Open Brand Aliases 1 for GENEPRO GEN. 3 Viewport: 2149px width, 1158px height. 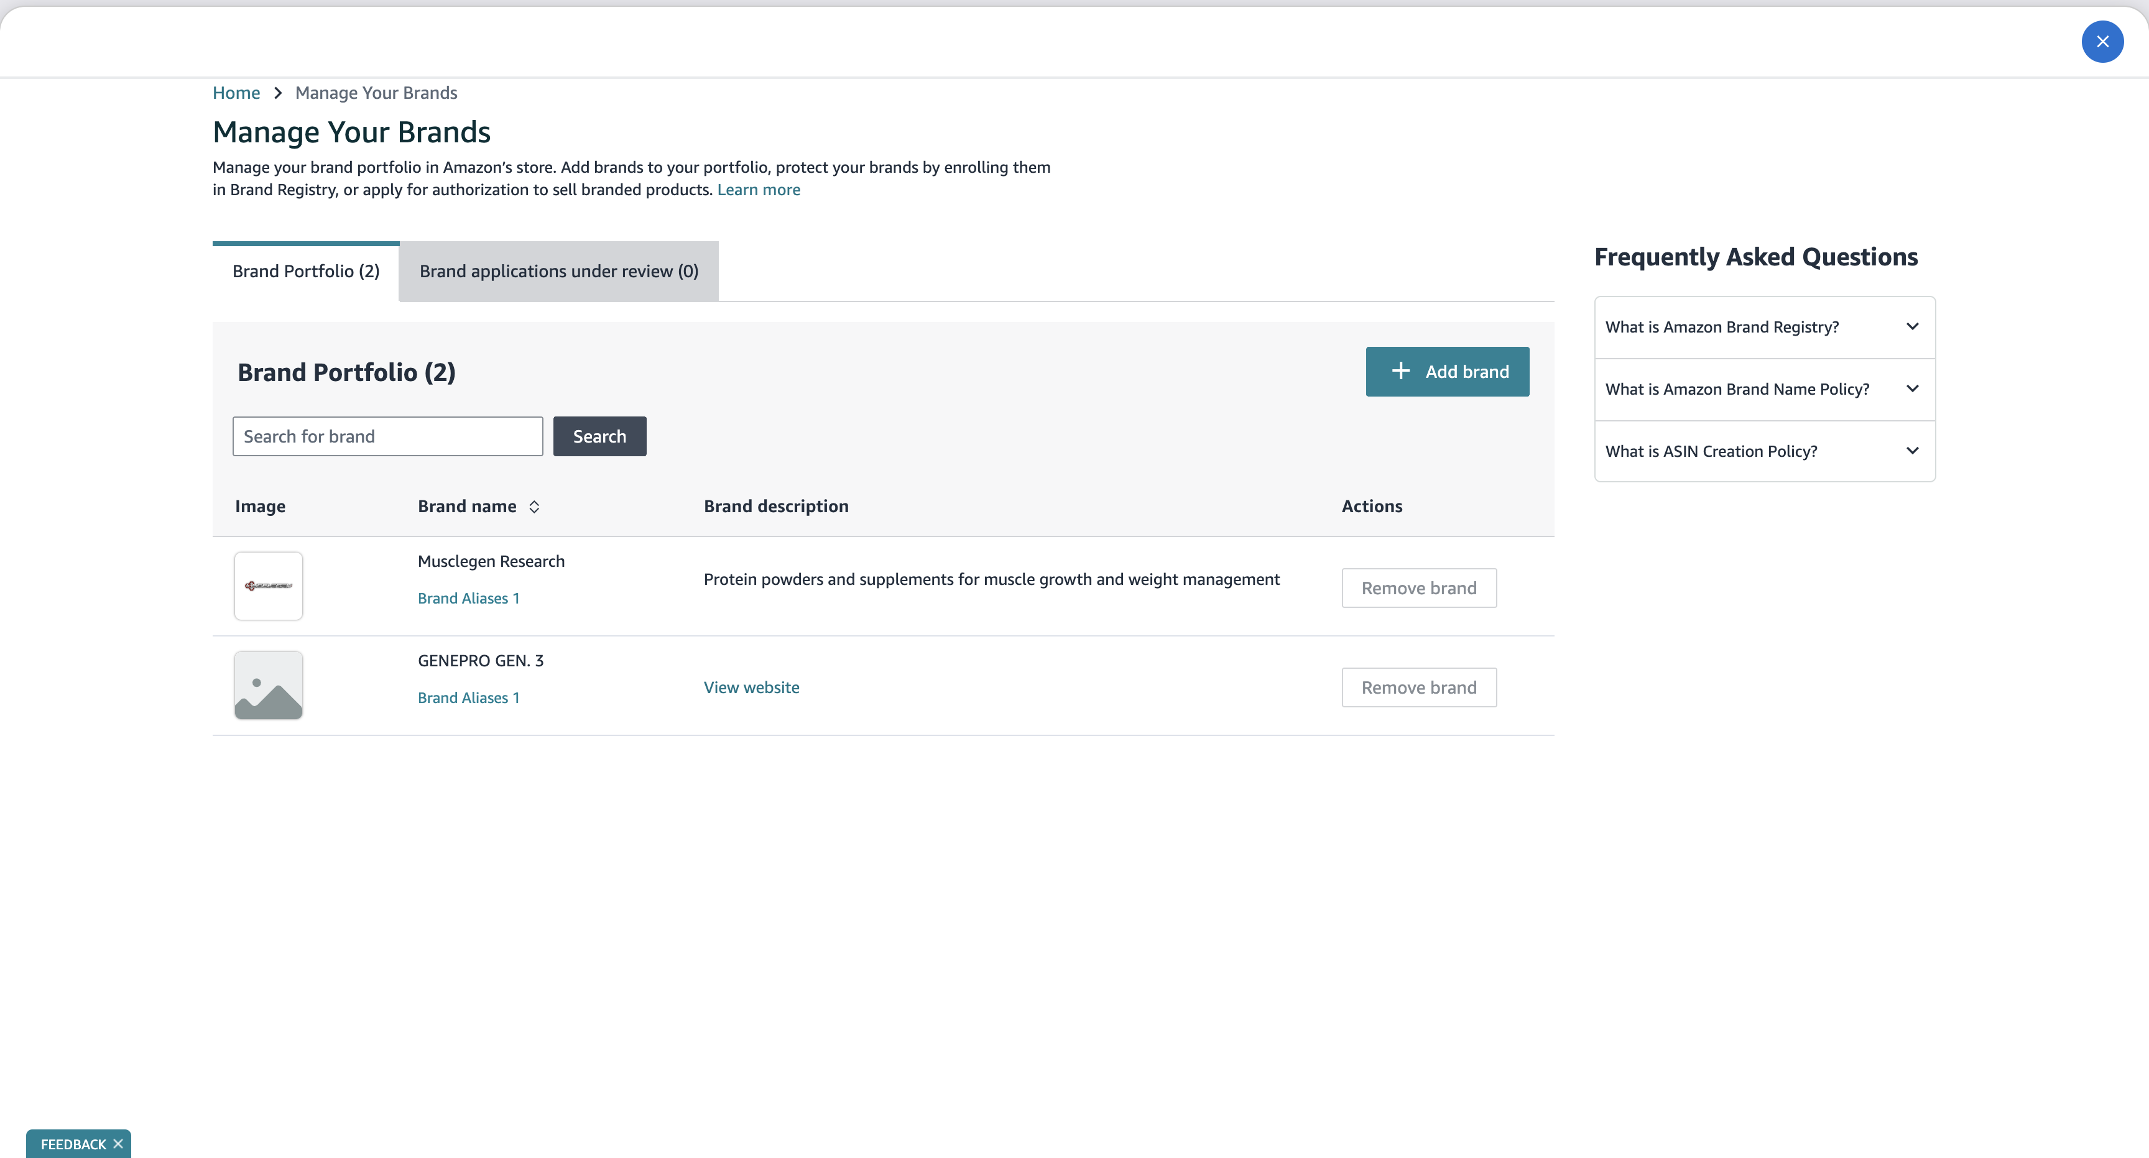(x=468, y=698)
